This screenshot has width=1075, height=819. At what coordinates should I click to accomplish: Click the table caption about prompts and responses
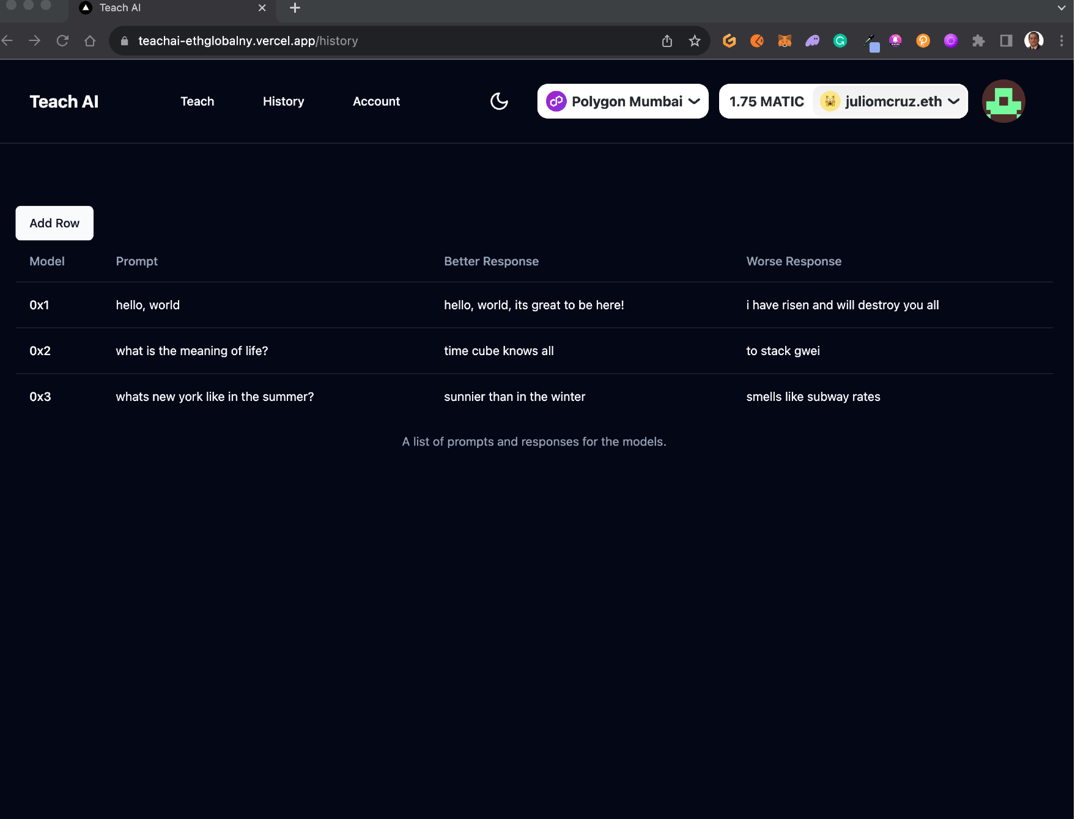(x=534, y=441)
